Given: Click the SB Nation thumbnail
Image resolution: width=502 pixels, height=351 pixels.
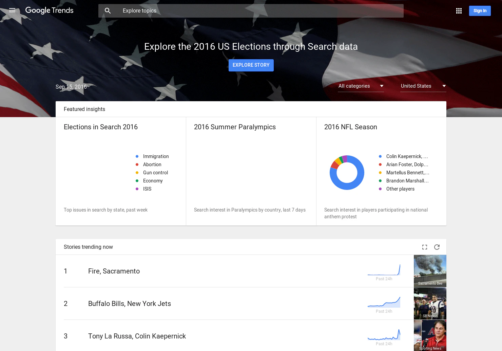Looking at the screenshot, I should tap(430, 304).
